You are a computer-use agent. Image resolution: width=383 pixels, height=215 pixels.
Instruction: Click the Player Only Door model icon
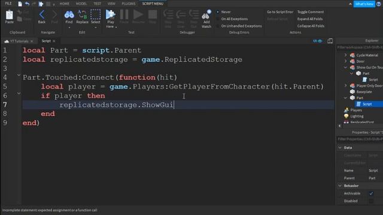352,85
